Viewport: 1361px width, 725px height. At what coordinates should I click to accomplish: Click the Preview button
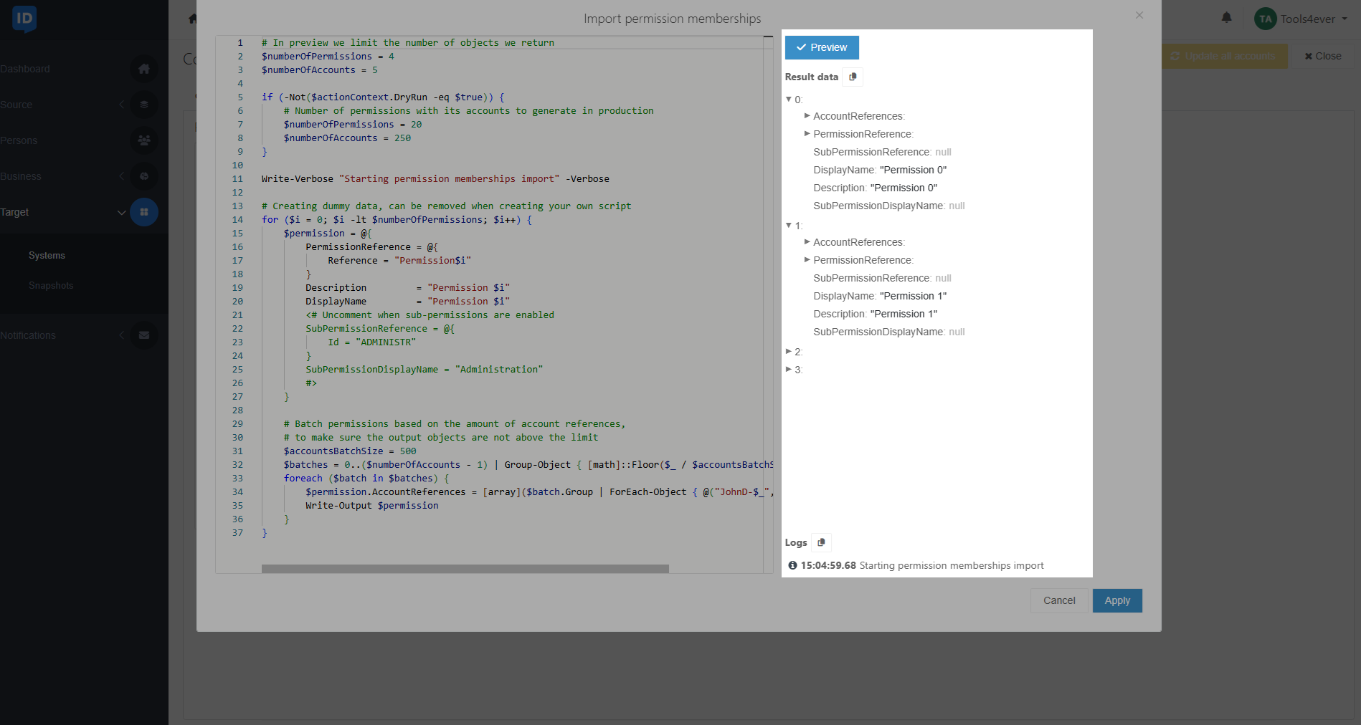[822, 47]
